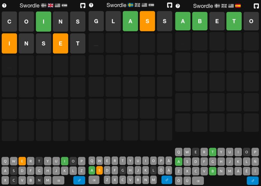Switch English panel to the Swedish flag
This screenshot has height=186, width=261.
point(44,6)
